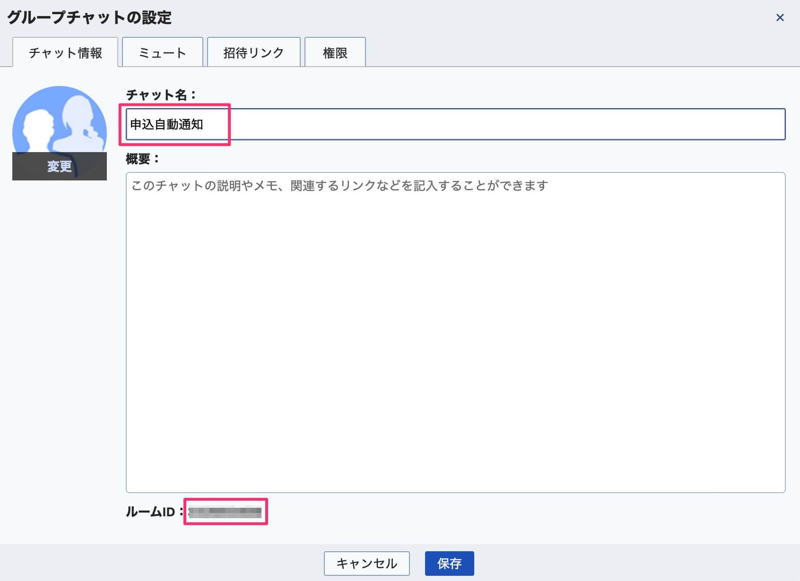Screen dimensions: 800x581
Task: Open the 権限 tab
Action: (x=335, y=52)
